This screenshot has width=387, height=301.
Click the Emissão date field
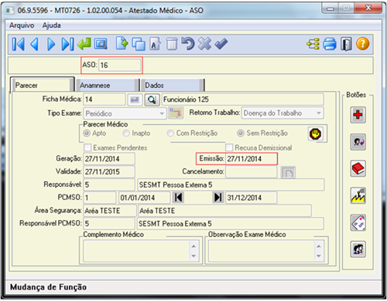[x=252, y=159]
